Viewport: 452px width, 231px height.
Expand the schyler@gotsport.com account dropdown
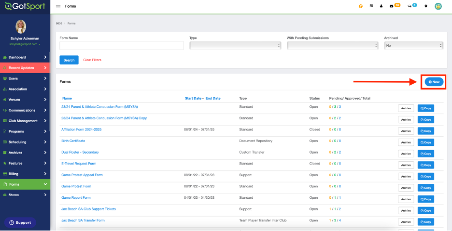tap(25, 44)
